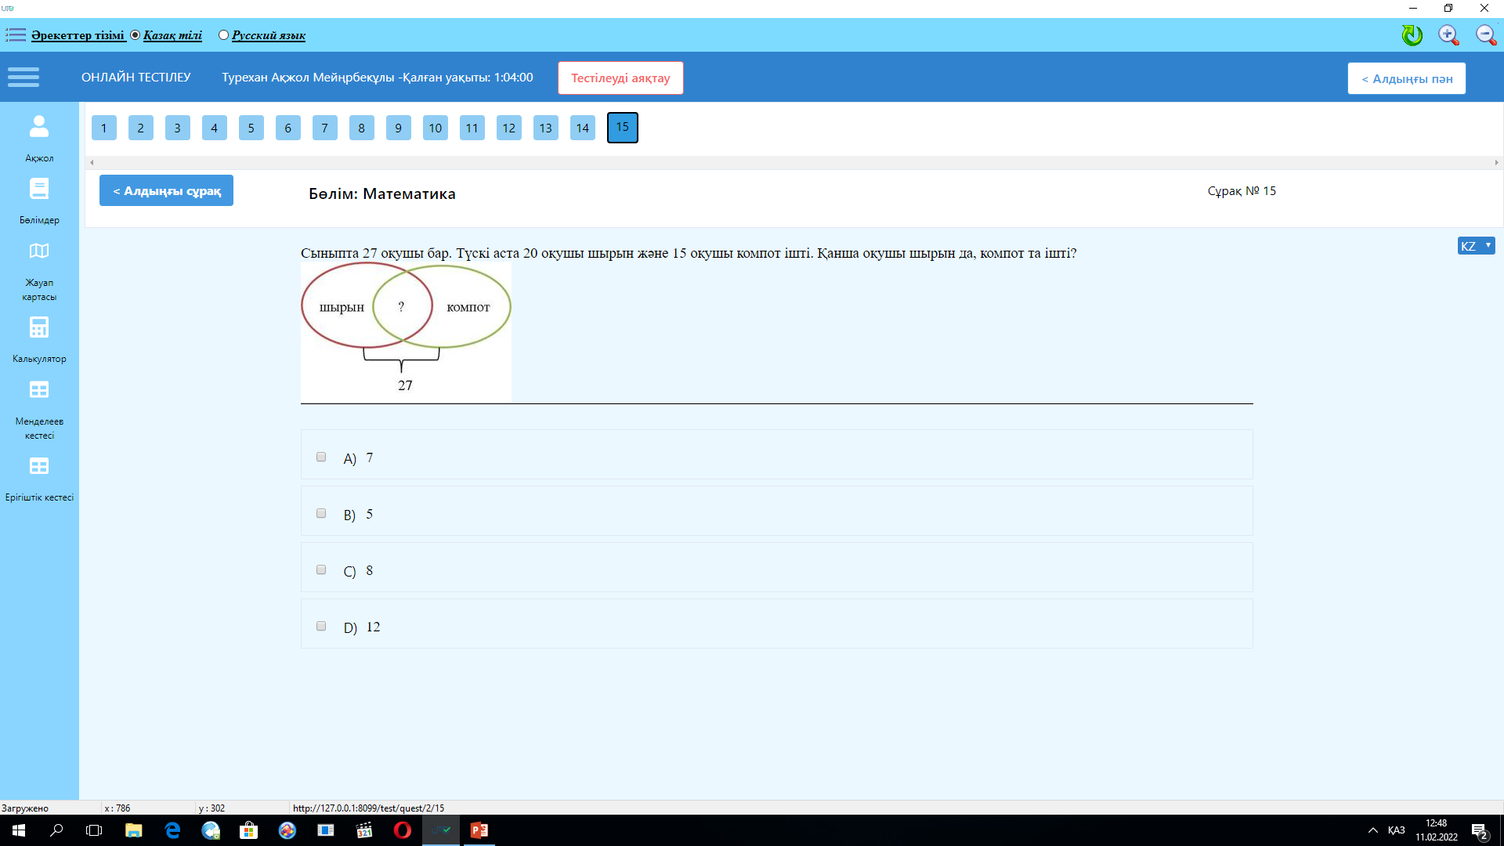Expand the Әрекеттер тізімі actions list
This screenshot has height=846, width=1504.
[77, 35]
